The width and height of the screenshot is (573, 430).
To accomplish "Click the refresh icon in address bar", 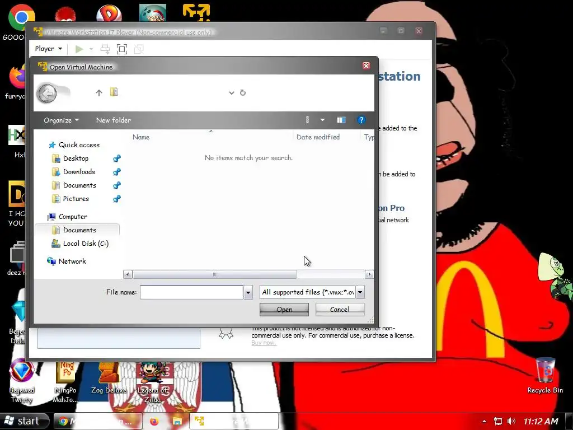I will tap(243, 92).
